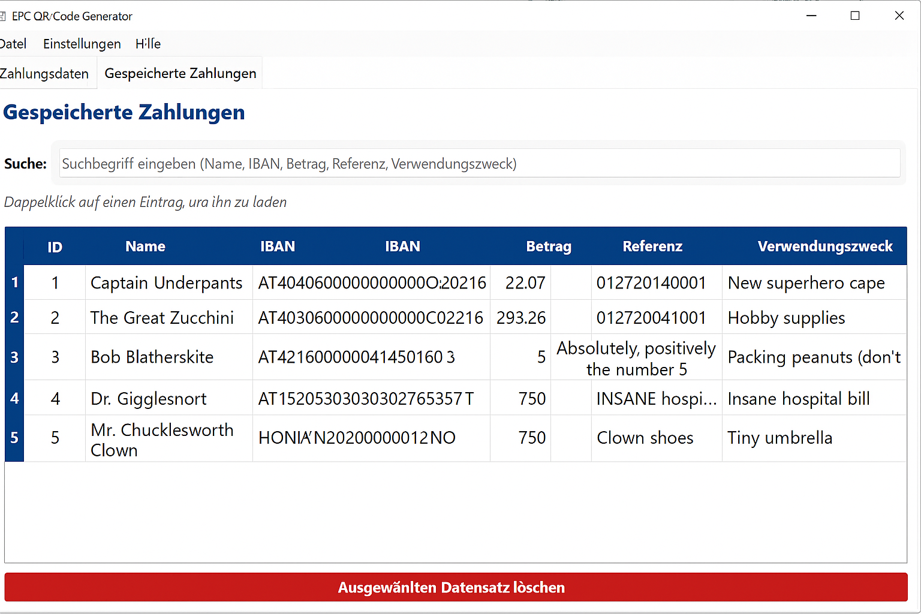Maximize the application window
This screenshot has width=921, height=614.
pos(855,16)
